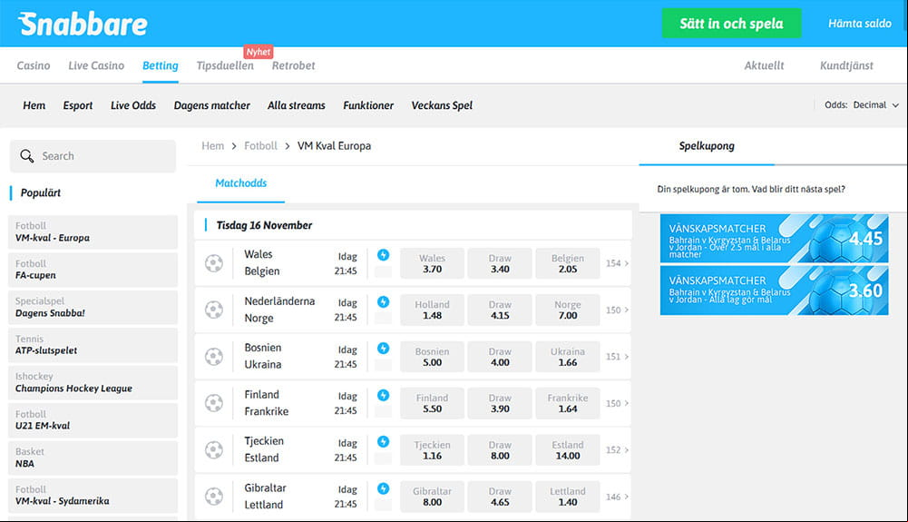Click blue lightning icon on Nederländerna Norge row
908x522 pixels.
(384, 301)
